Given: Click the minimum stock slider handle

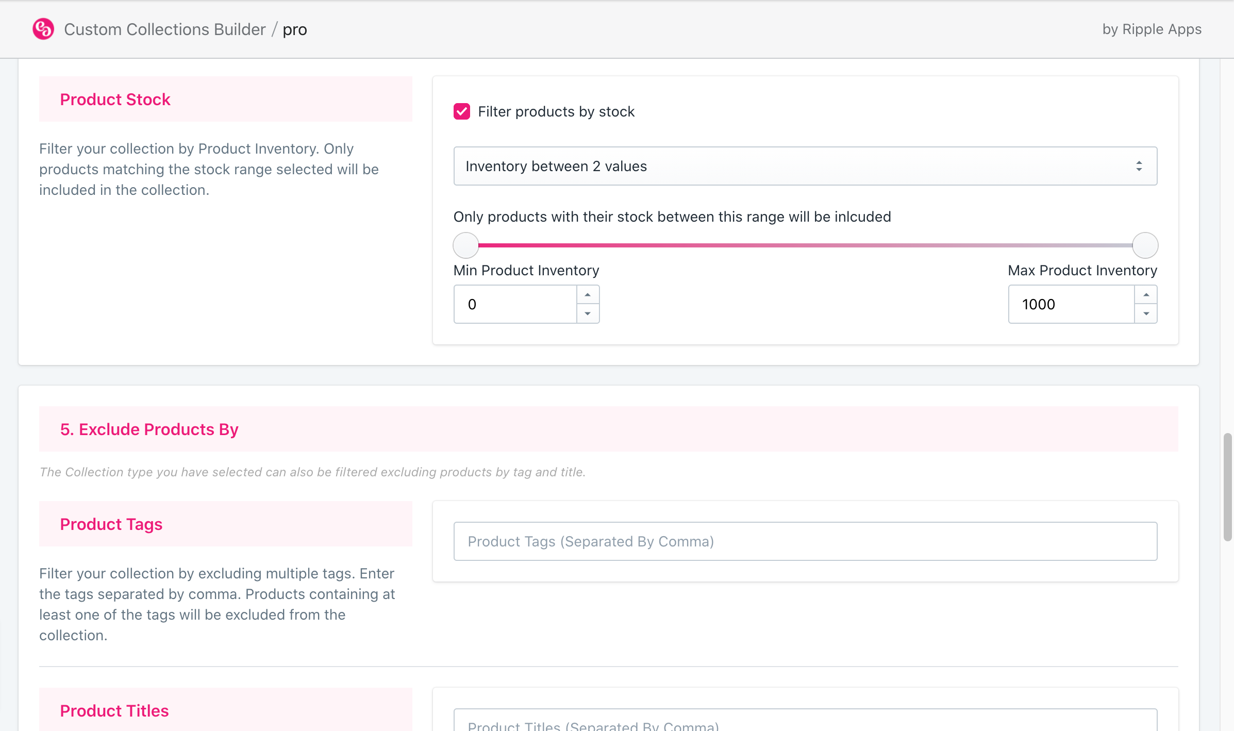Looking at the screenshot, I should (x=466, y=245).
